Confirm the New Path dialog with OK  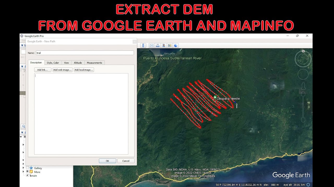coord(107,161)
